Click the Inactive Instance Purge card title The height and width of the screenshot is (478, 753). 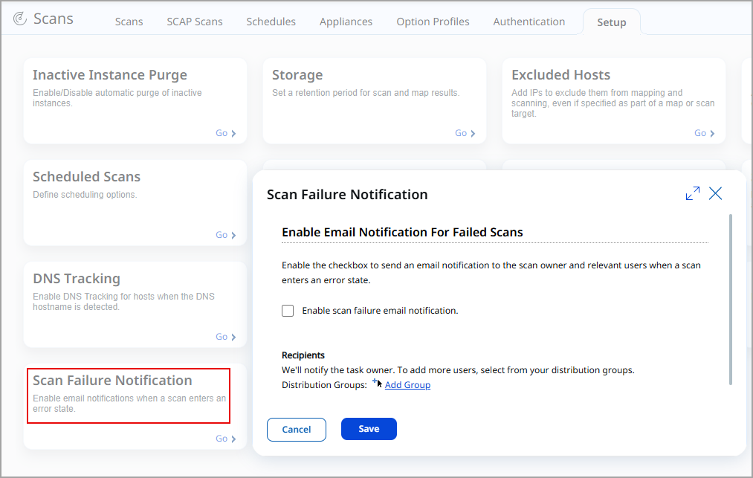(110, 75)
